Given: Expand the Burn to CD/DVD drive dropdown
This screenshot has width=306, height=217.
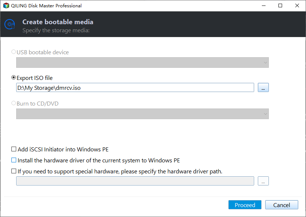Looking at the screenshot, I should click(x=142, y=114).
